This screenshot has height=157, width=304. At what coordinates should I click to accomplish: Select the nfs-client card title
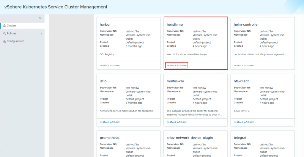point(241,81)
